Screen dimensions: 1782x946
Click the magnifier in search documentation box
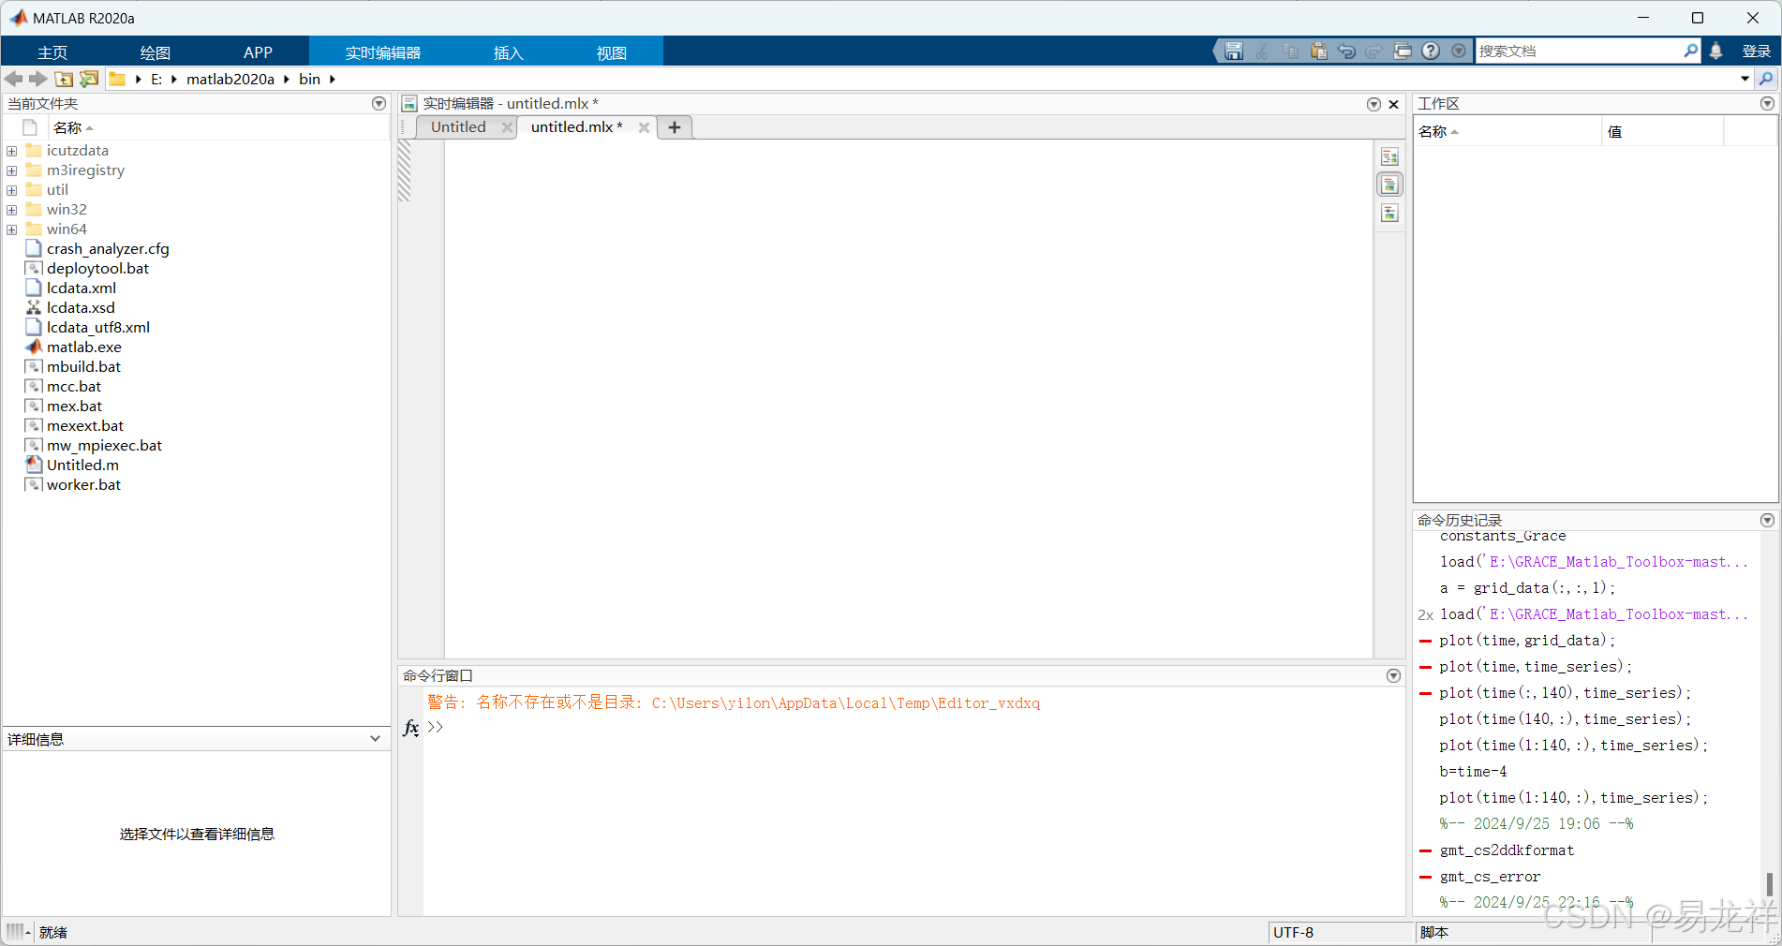[x=1690, y=52]
